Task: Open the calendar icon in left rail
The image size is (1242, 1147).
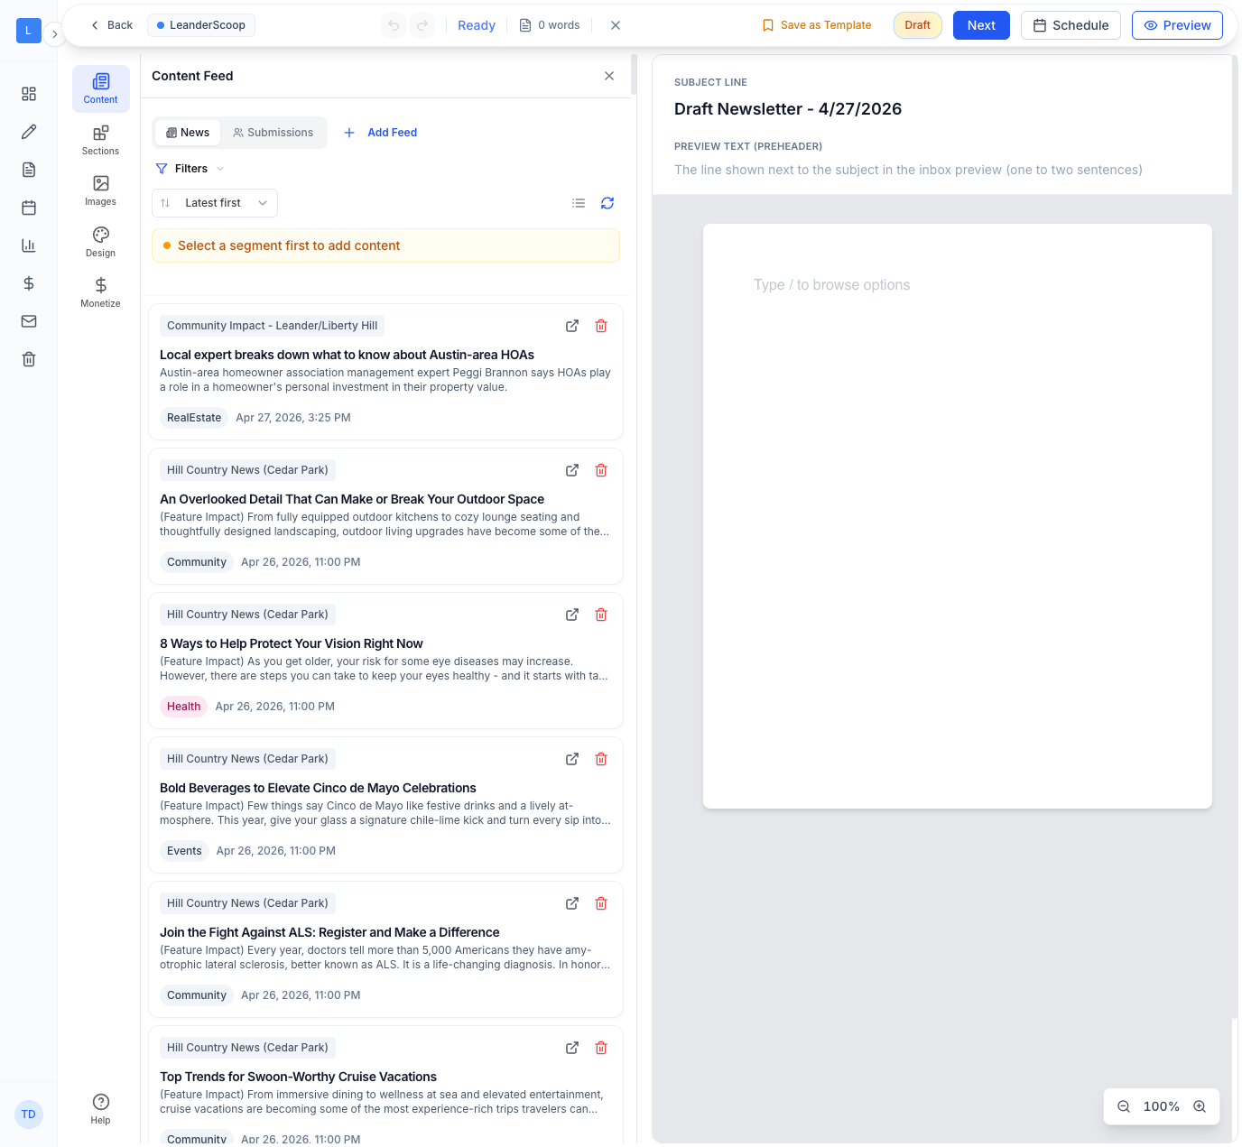Action: 29,208
